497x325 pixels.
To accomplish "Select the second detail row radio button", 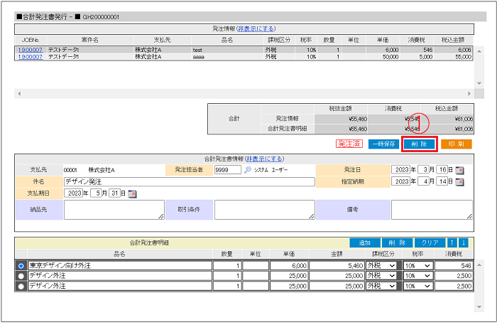I will 21,275.
